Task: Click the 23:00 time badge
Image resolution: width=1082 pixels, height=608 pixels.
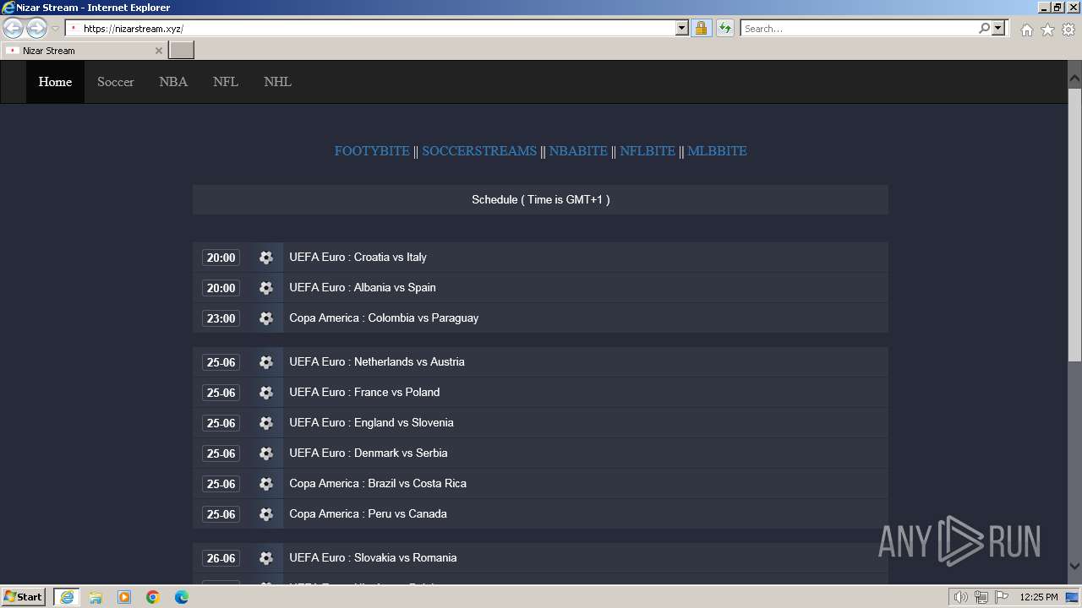Action: 221,318
